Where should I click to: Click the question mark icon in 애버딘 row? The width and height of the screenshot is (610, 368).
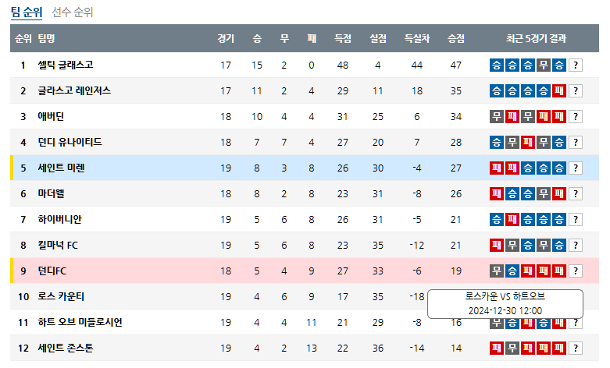(x=576, y=116)
